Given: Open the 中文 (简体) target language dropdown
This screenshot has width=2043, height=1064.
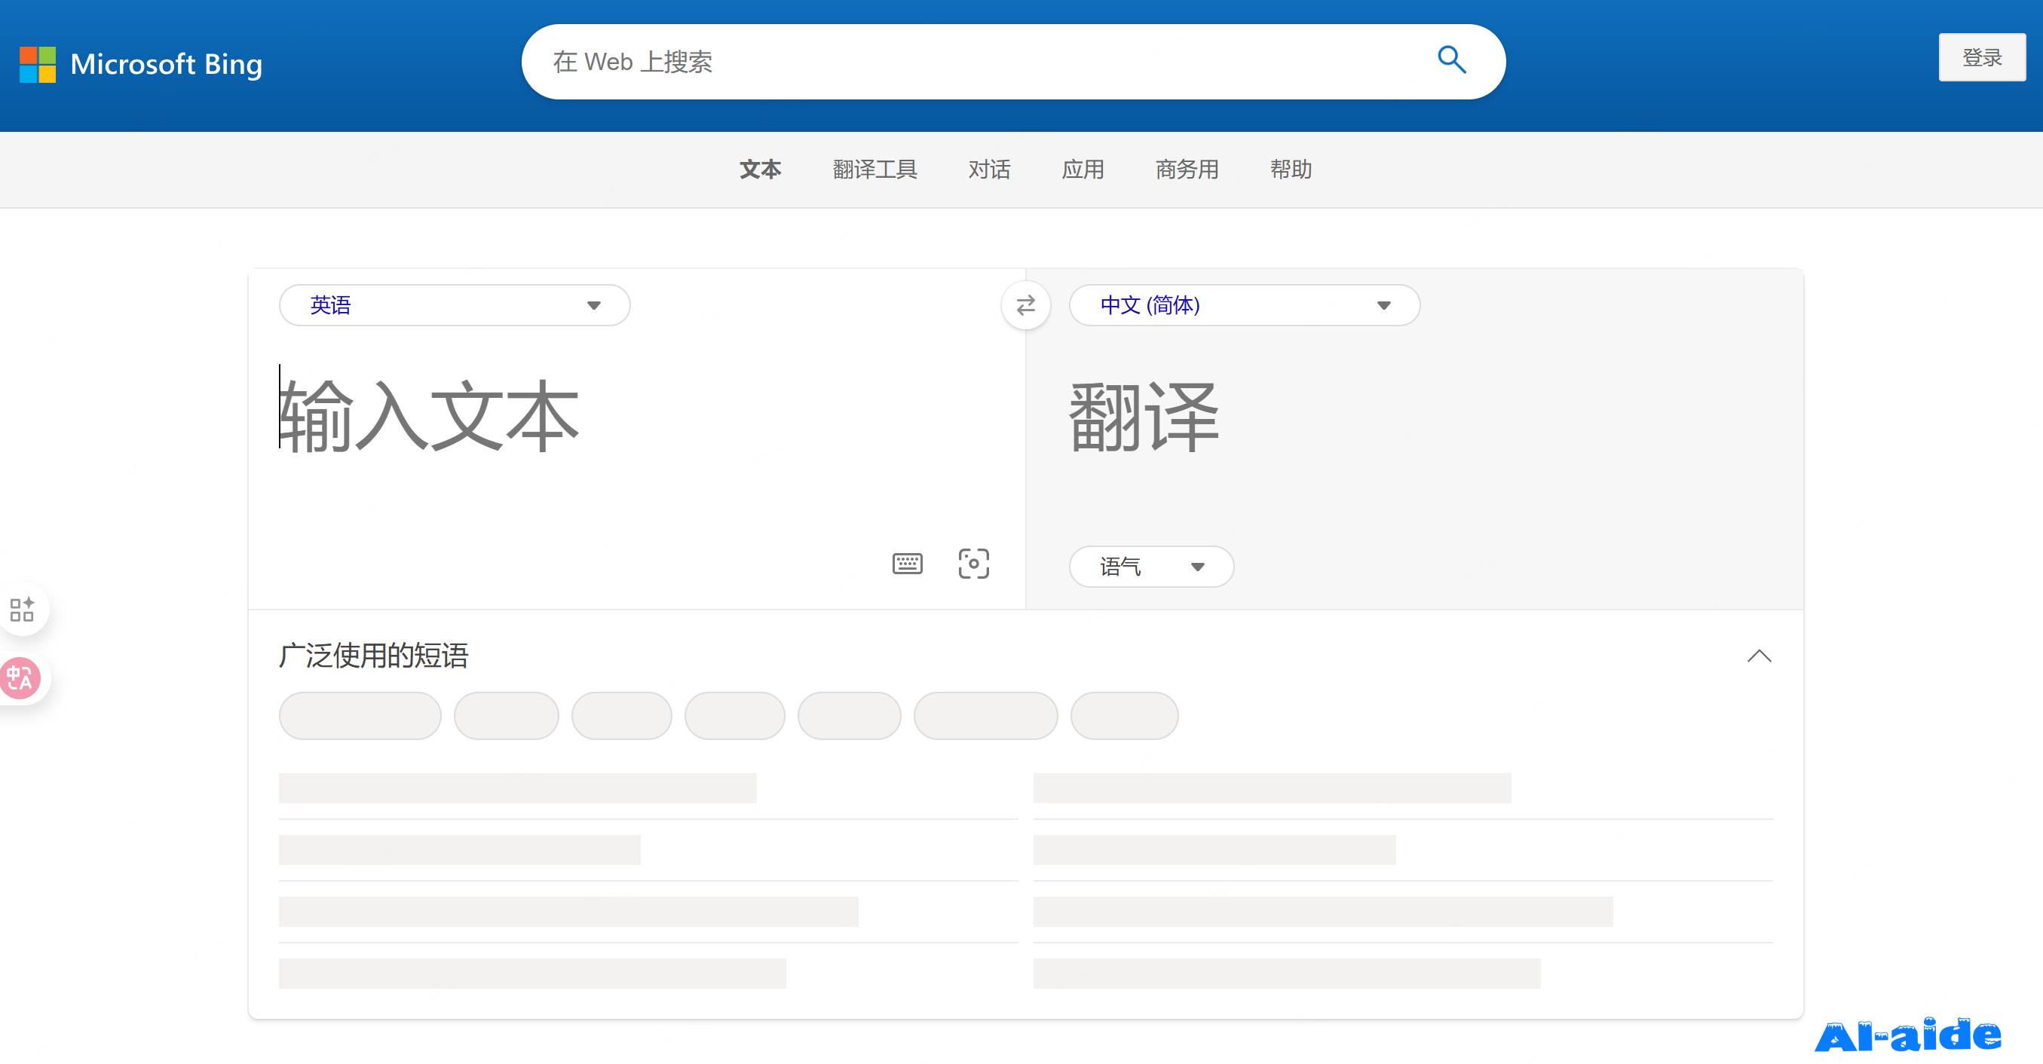Looking at the screenshot, I should click(x=1243, y=305).
